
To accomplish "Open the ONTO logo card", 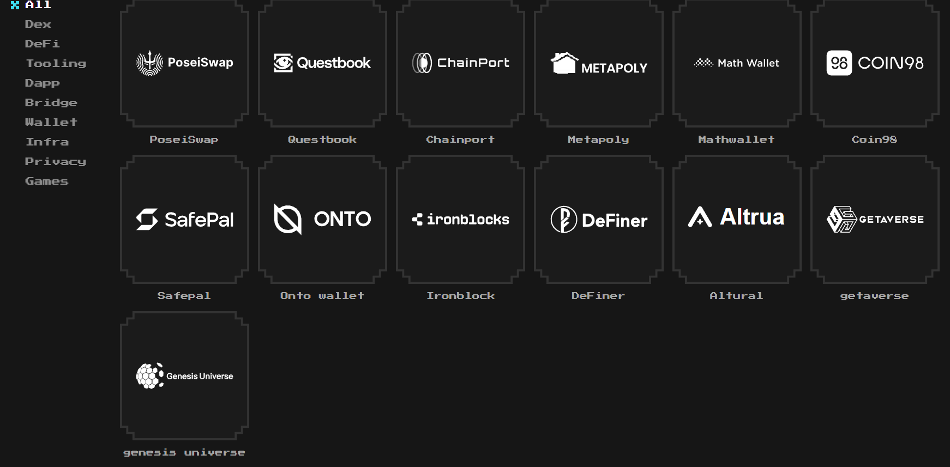I will pyautogui.click(x=322, y=220).
